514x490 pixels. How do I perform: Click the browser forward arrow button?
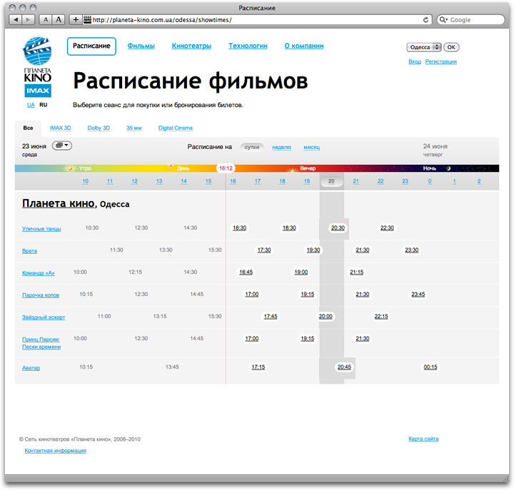click(x=29, y=20)
